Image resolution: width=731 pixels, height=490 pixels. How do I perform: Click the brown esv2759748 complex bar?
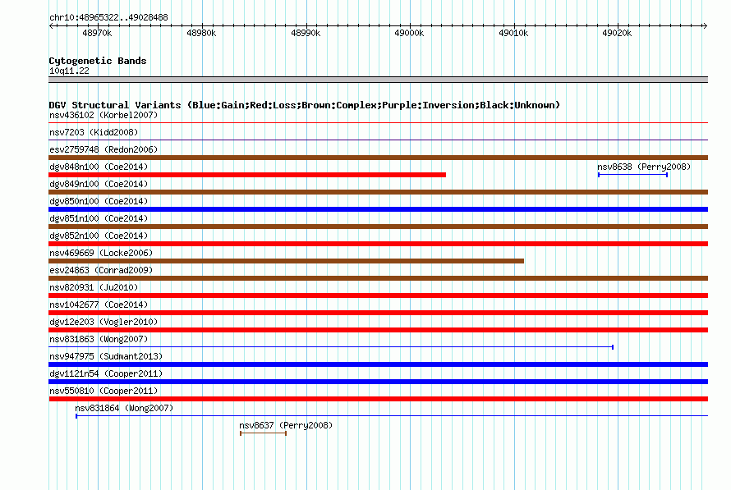(378, 158)
